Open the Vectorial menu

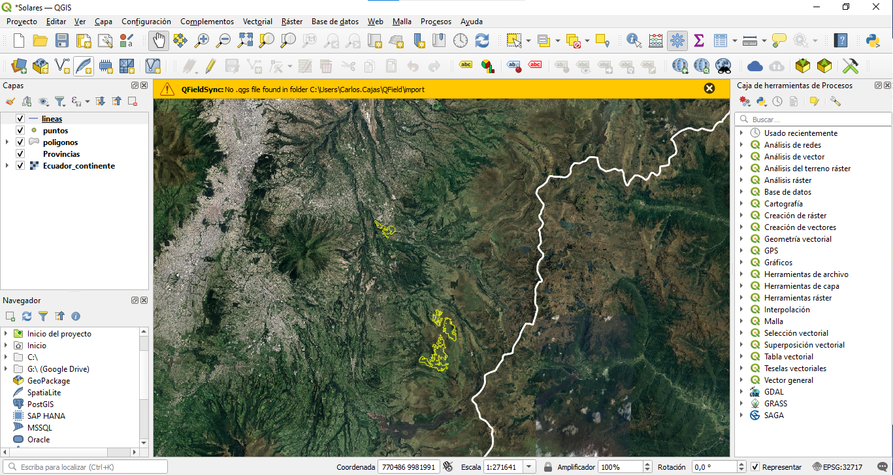[257, 22]
